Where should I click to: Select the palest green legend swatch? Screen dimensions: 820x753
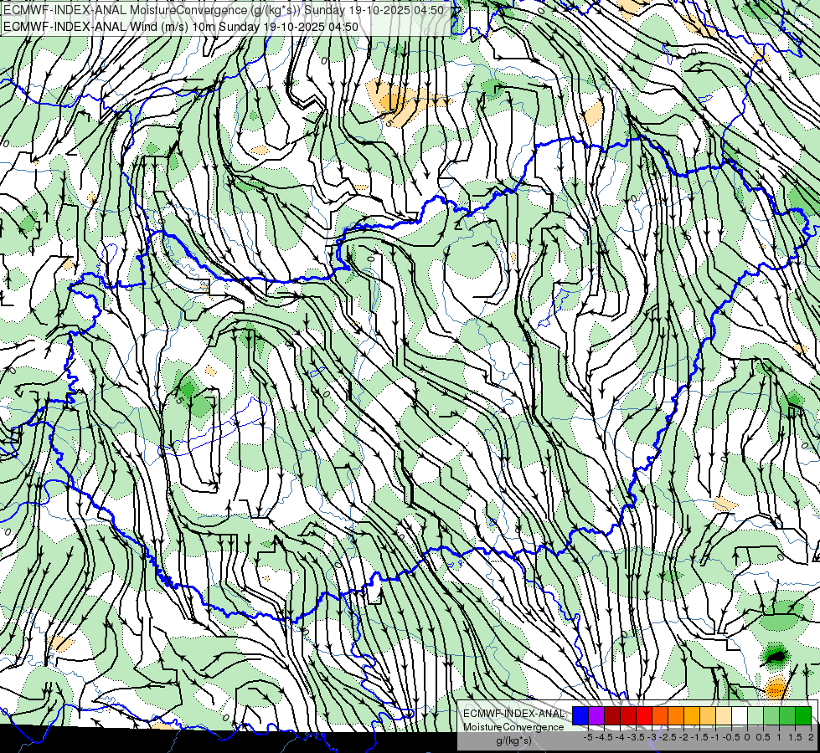tap(756, 715)
